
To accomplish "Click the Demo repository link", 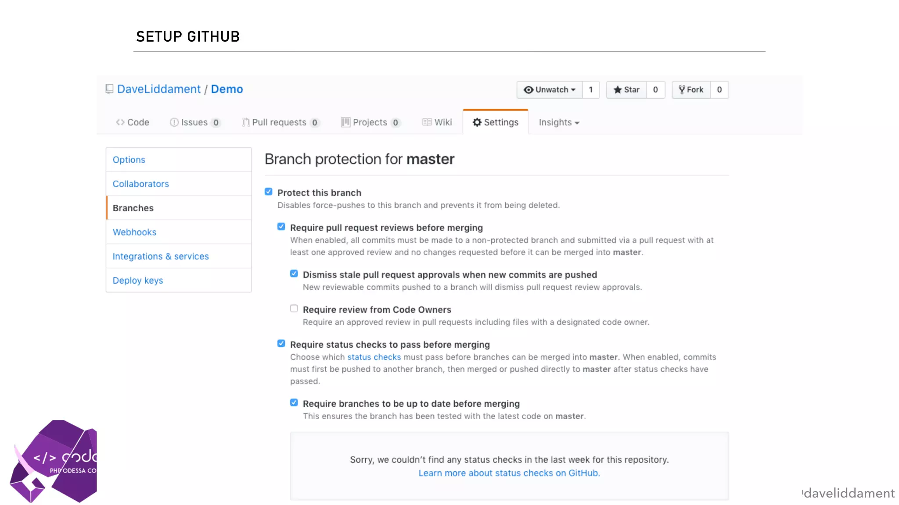I will coord(227,89).
